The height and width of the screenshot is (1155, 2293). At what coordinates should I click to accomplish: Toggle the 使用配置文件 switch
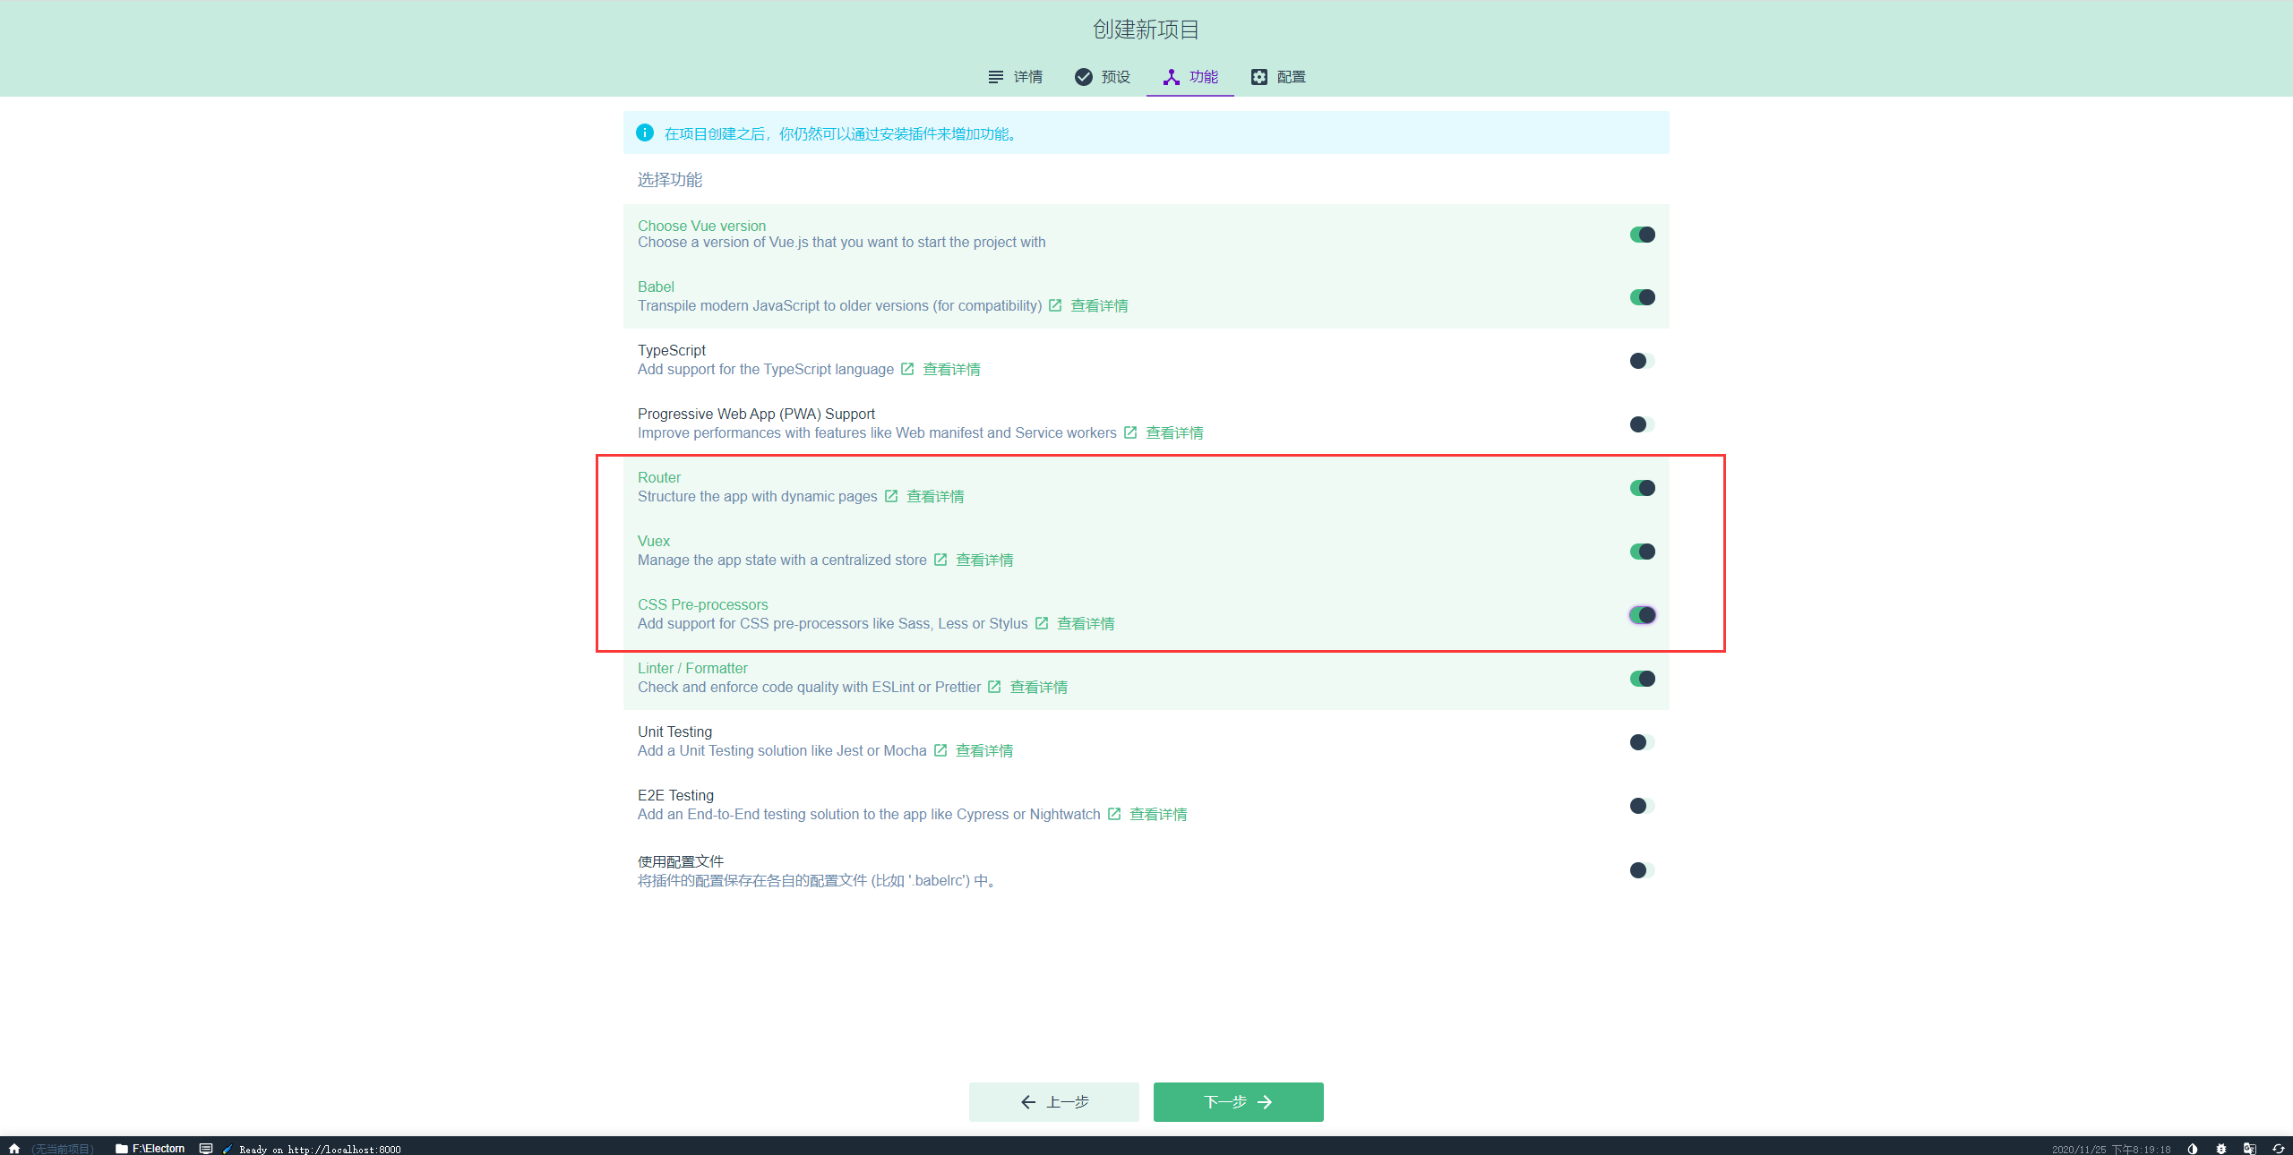point(1641,870)
